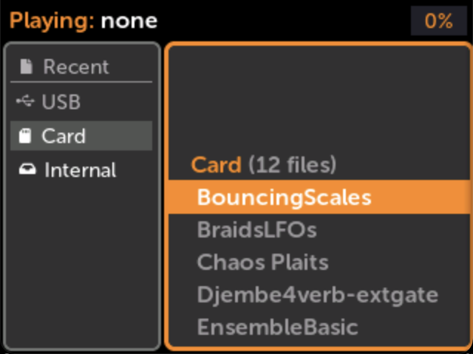Viewport: 473px width, 354px height.
Task: Open the Recent patches list
Action: tap(75, 67)
